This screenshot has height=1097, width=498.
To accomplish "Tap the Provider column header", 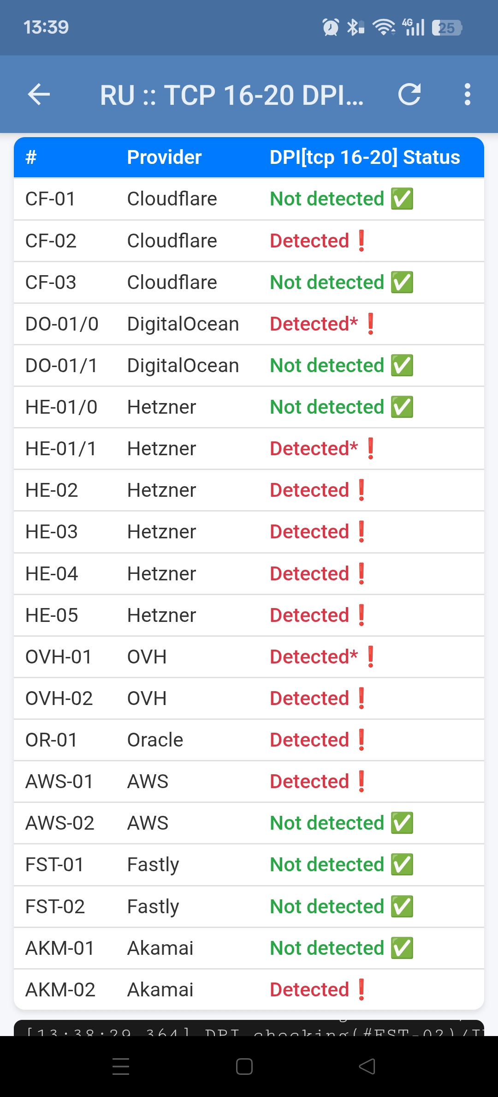I will [164, 157].
